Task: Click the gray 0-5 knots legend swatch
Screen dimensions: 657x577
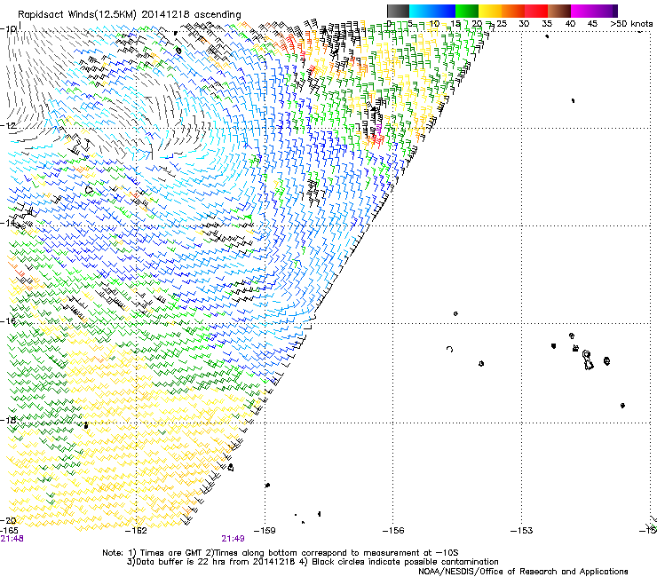Action: click(398, 11)
